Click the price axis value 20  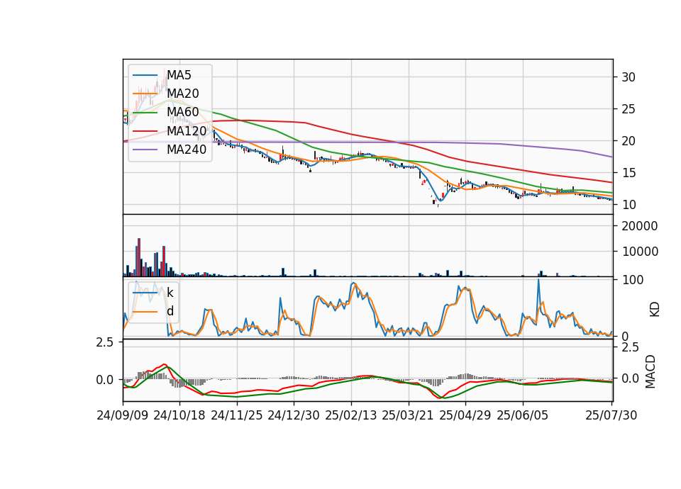629,141
